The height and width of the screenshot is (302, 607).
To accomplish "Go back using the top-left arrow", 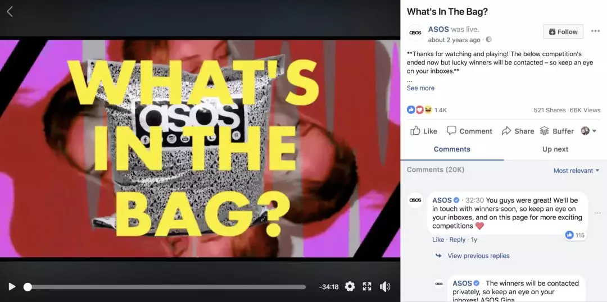I will [10, 12].
